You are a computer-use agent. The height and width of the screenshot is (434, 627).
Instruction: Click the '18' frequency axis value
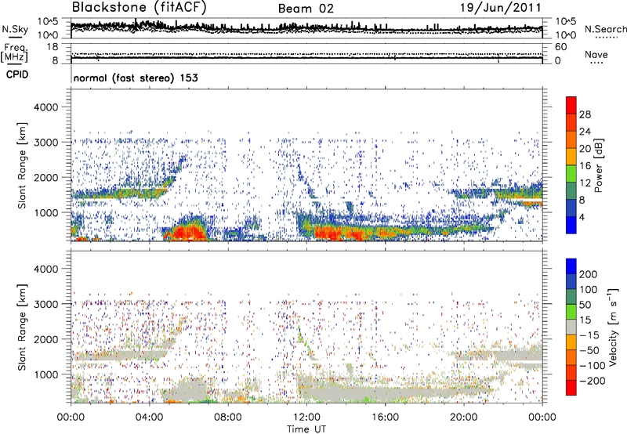click(53, 47)
